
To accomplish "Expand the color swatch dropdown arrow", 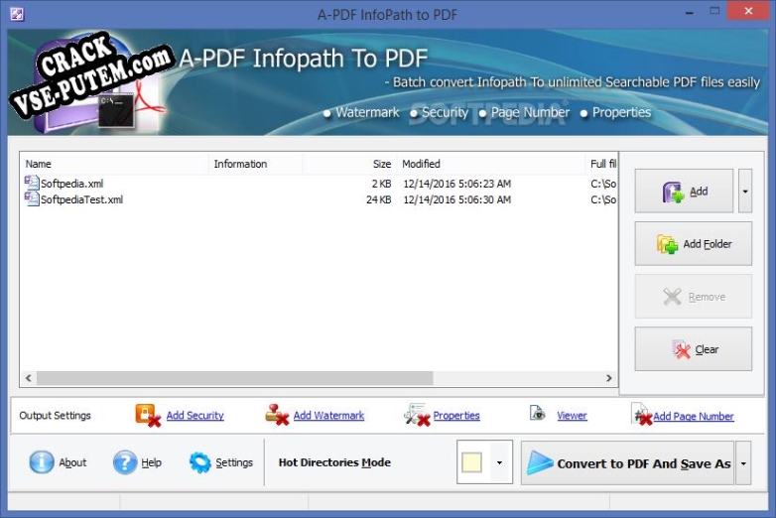I will pos(499,463).
